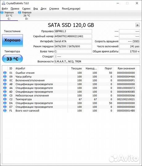Select disk D: status orb in drive bar
The height and width of the screenshot is (166, 142).
point(19,13)
